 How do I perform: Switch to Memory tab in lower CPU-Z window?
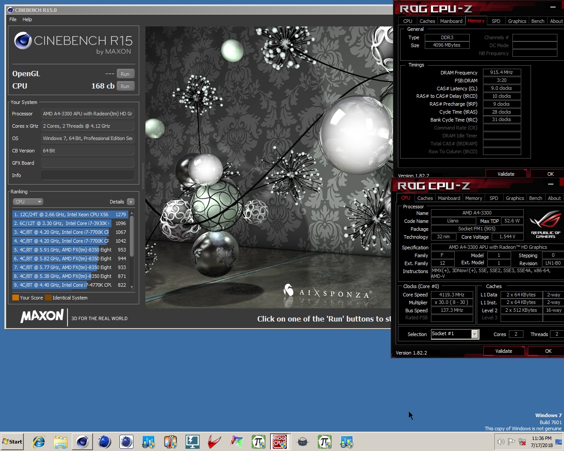[x=474, y=198]
